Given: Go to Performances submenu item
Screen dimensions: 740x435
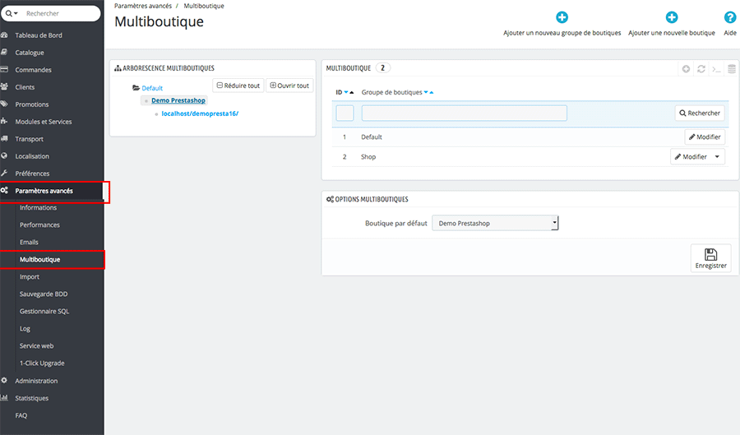Looking at the screenshot, I should tap(39, 224).
